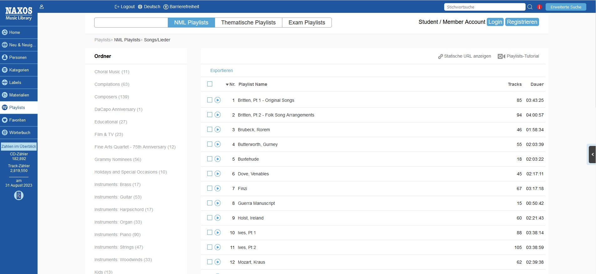Click the search magnifier icon

tap(530, 7)
